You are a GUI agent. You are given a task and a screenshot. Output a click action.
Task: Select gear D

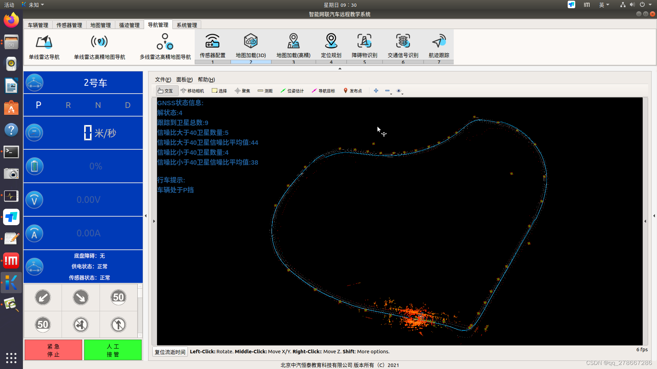128,105
